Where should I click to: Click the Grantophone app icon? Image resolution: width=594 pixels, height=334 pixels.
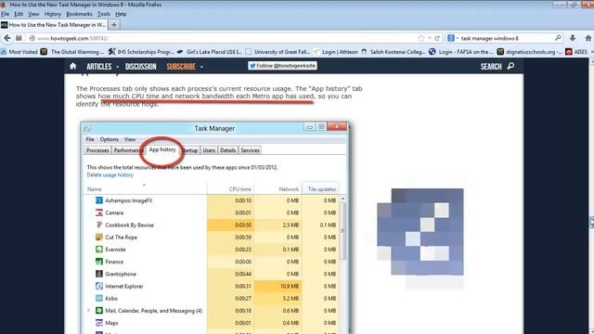pyautogui.click(x=99, y=274)
